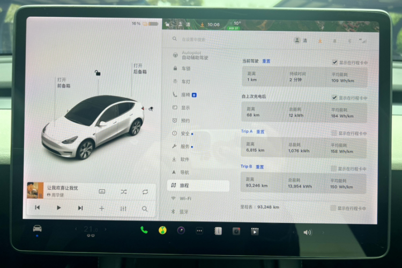Open the Wi-Fi settings
The image size is (402, 268).
pyautogui.click(x=181, y=198)
